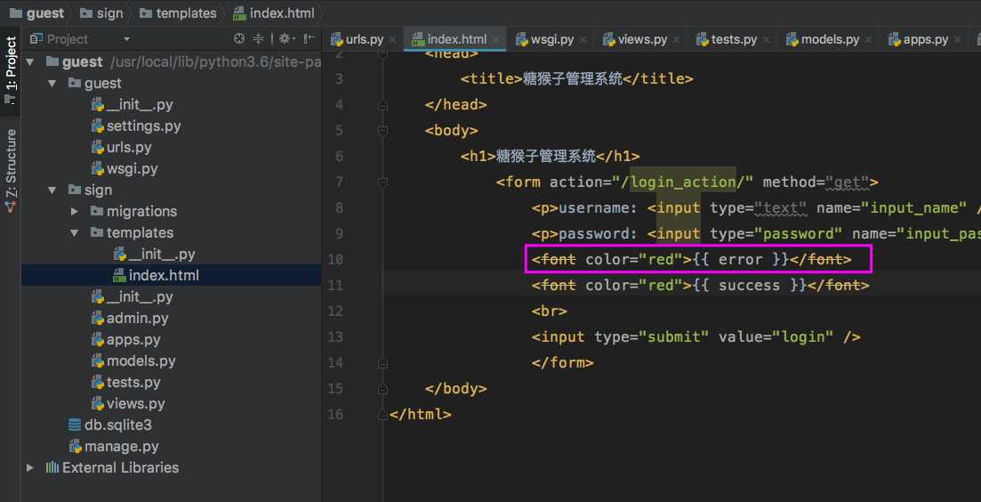This screenshot has width=981, height=502.
Task: Switch to the urls.py editor tab
Action: coord(364,39)
